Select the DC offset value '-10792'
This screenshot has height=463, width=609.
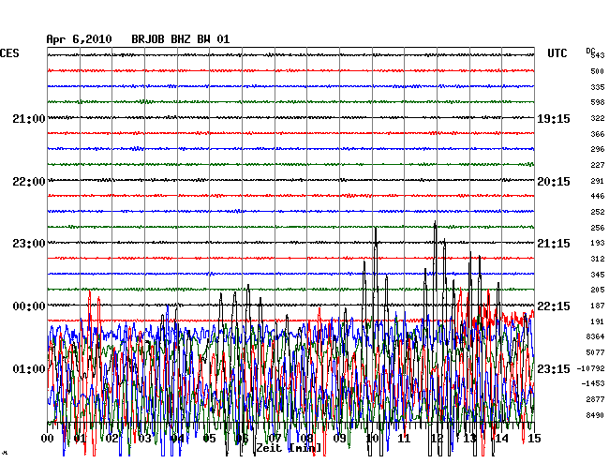click(591, 368)
